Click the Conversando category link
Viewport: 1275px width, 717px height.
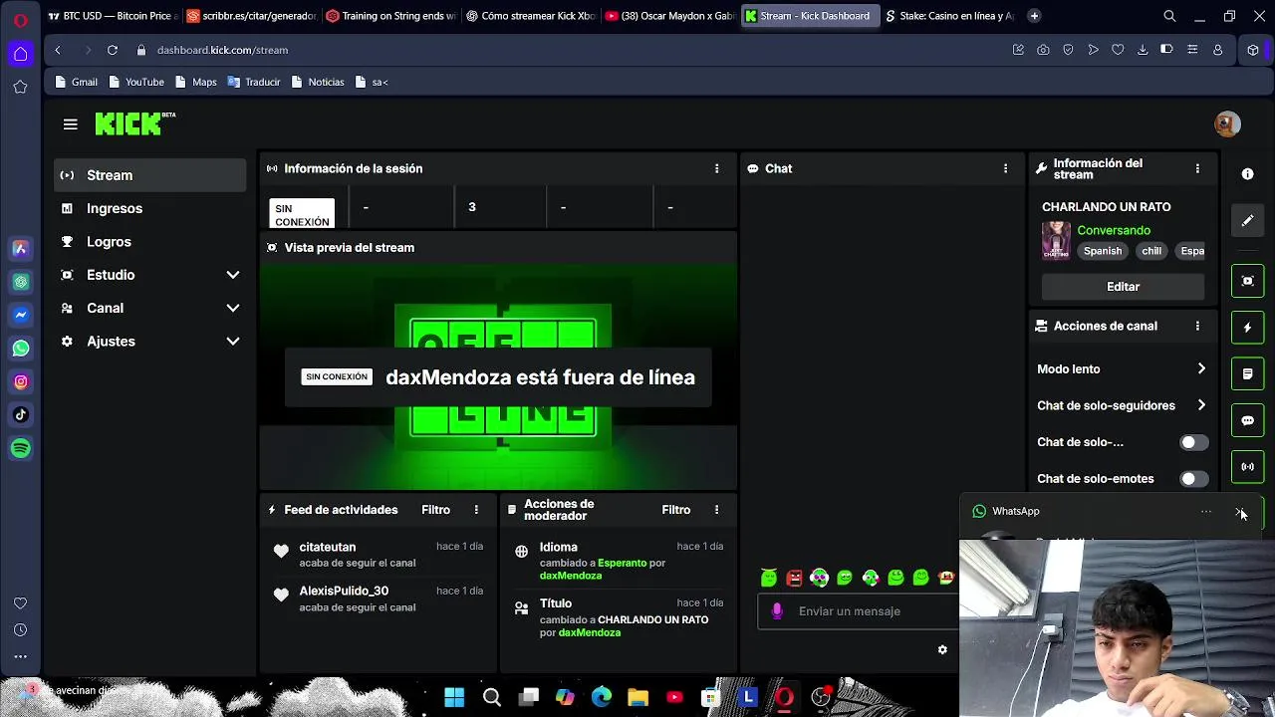pos(1114,230)
